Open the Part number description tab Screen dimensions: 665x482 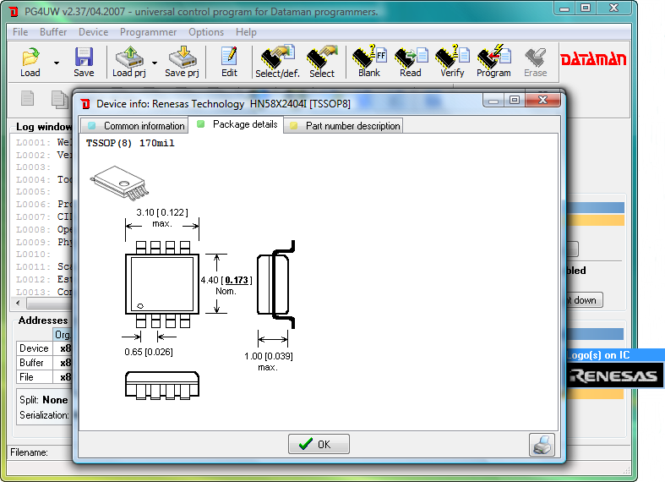pyautogui.click(x=345, y=126)
